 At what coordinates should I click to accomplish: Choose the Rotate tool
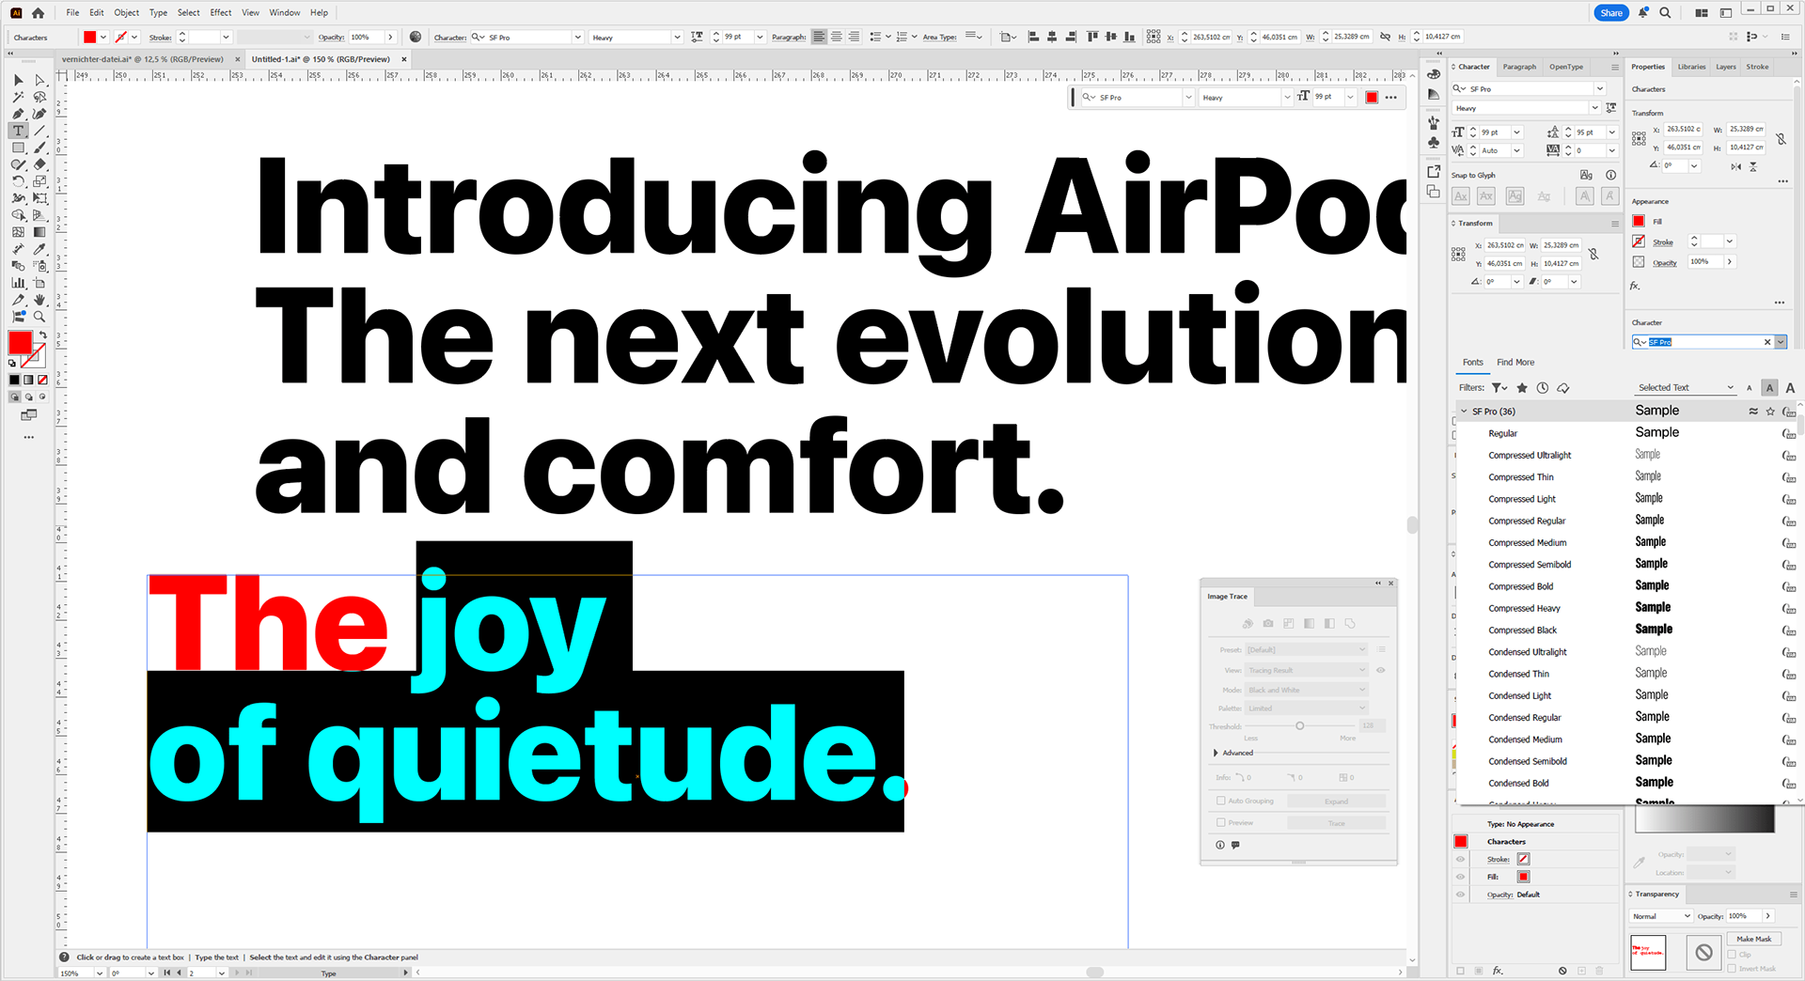coord(18,181)
